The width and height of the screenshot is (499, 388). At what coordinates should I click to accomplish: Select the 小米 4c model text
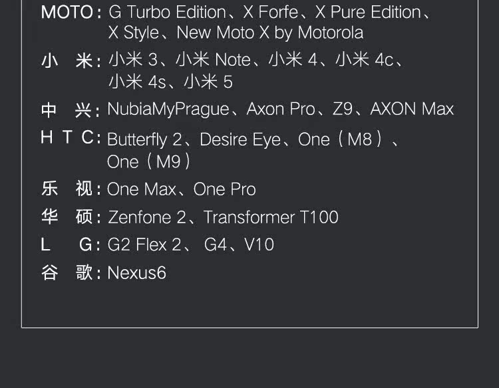click(x=364, y=60)
